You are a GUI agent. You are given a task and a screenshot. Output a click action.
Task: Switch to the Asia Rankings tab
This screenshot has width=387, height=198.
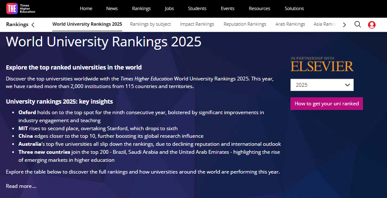pos(325,24)
